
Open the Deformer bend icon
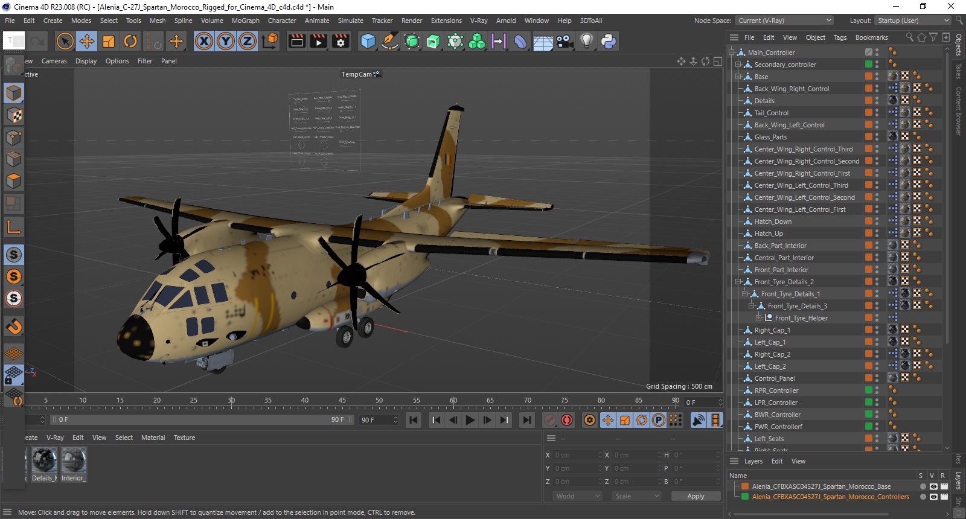[520, 41]
